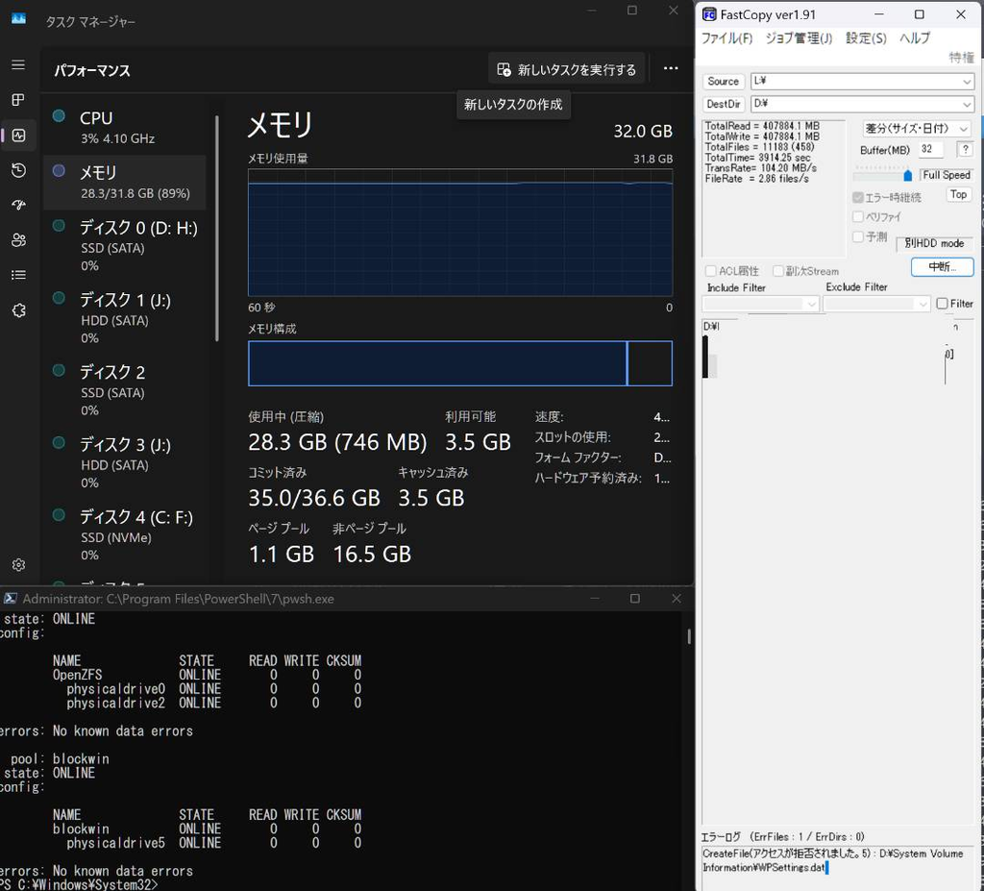Click the memory composition bar
The image size is (984, 891).
[x=460, y=363]
